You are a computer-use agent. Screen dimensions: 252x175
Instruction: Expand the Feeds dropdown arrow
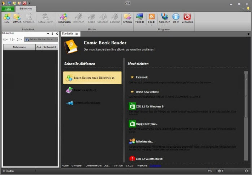pos(152,25)
